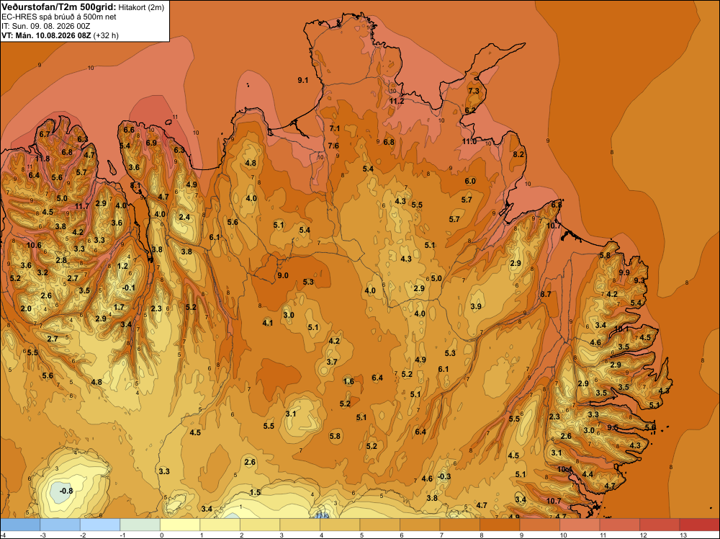
Task: Click the 9.0 temperature label
Action: click(283, 276)
